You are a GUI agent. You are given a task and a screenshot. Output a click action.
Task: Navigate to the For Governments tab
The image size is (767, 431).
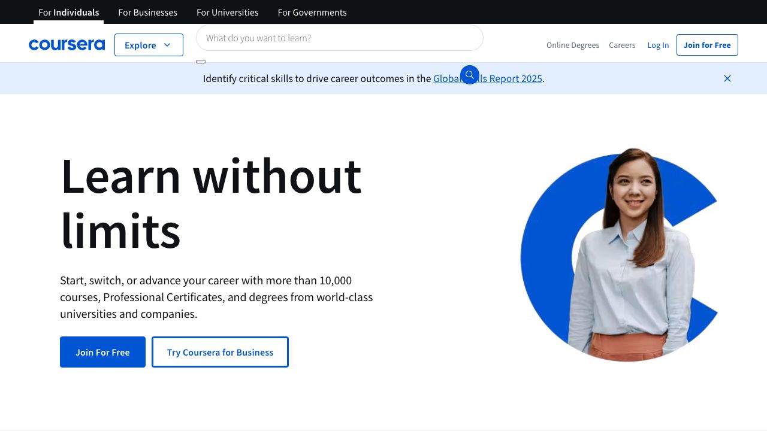(312, 12)
